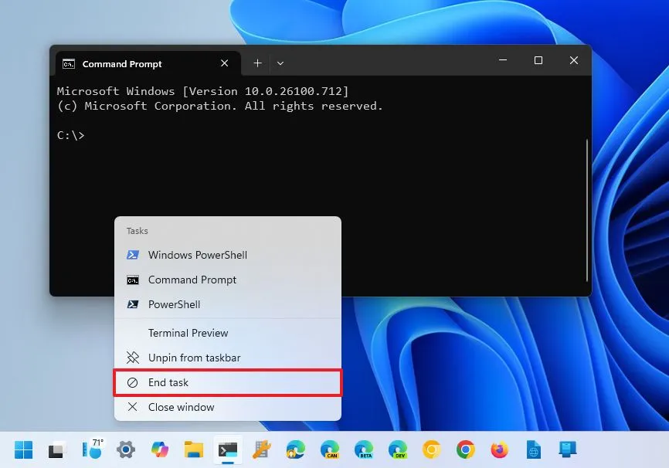The height and width of the screenshot is (468, 669).
Task: Open Google Chrome from the taskbar
Action: tap(466, 449)
